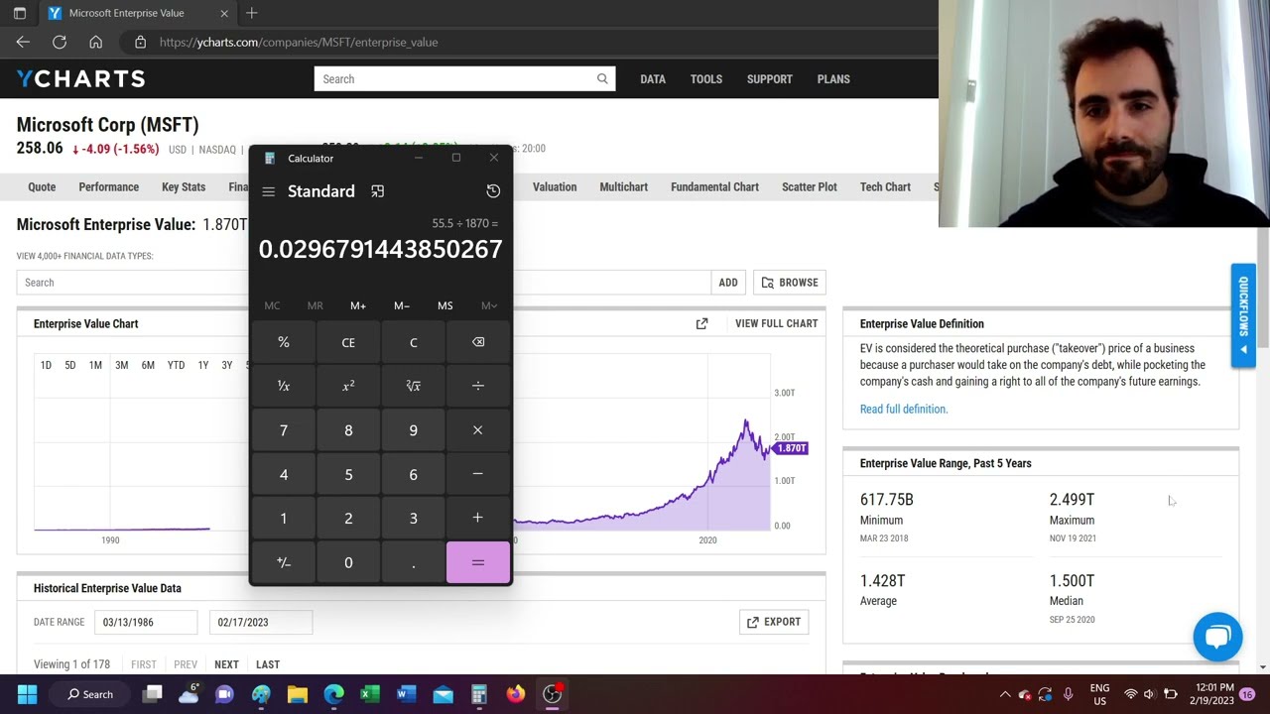Image resolution: width=1270 pixels, height=714 pixels.
Task: Click the plus/minus sign toggle key
Action: 284,562
